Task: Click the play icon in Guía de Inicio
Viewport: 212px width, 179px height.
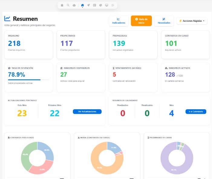Action: tap(136, 19)
